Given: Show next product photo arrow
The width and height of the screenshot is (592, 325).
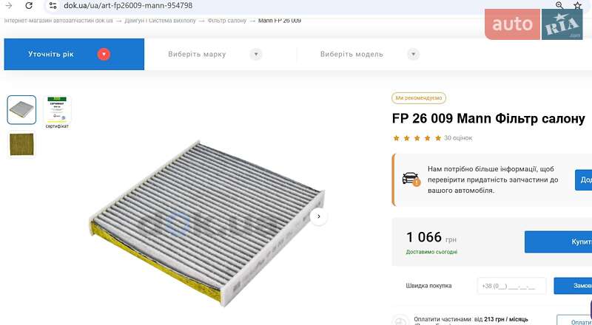Looking at the screenshot, I should [319, 216].
